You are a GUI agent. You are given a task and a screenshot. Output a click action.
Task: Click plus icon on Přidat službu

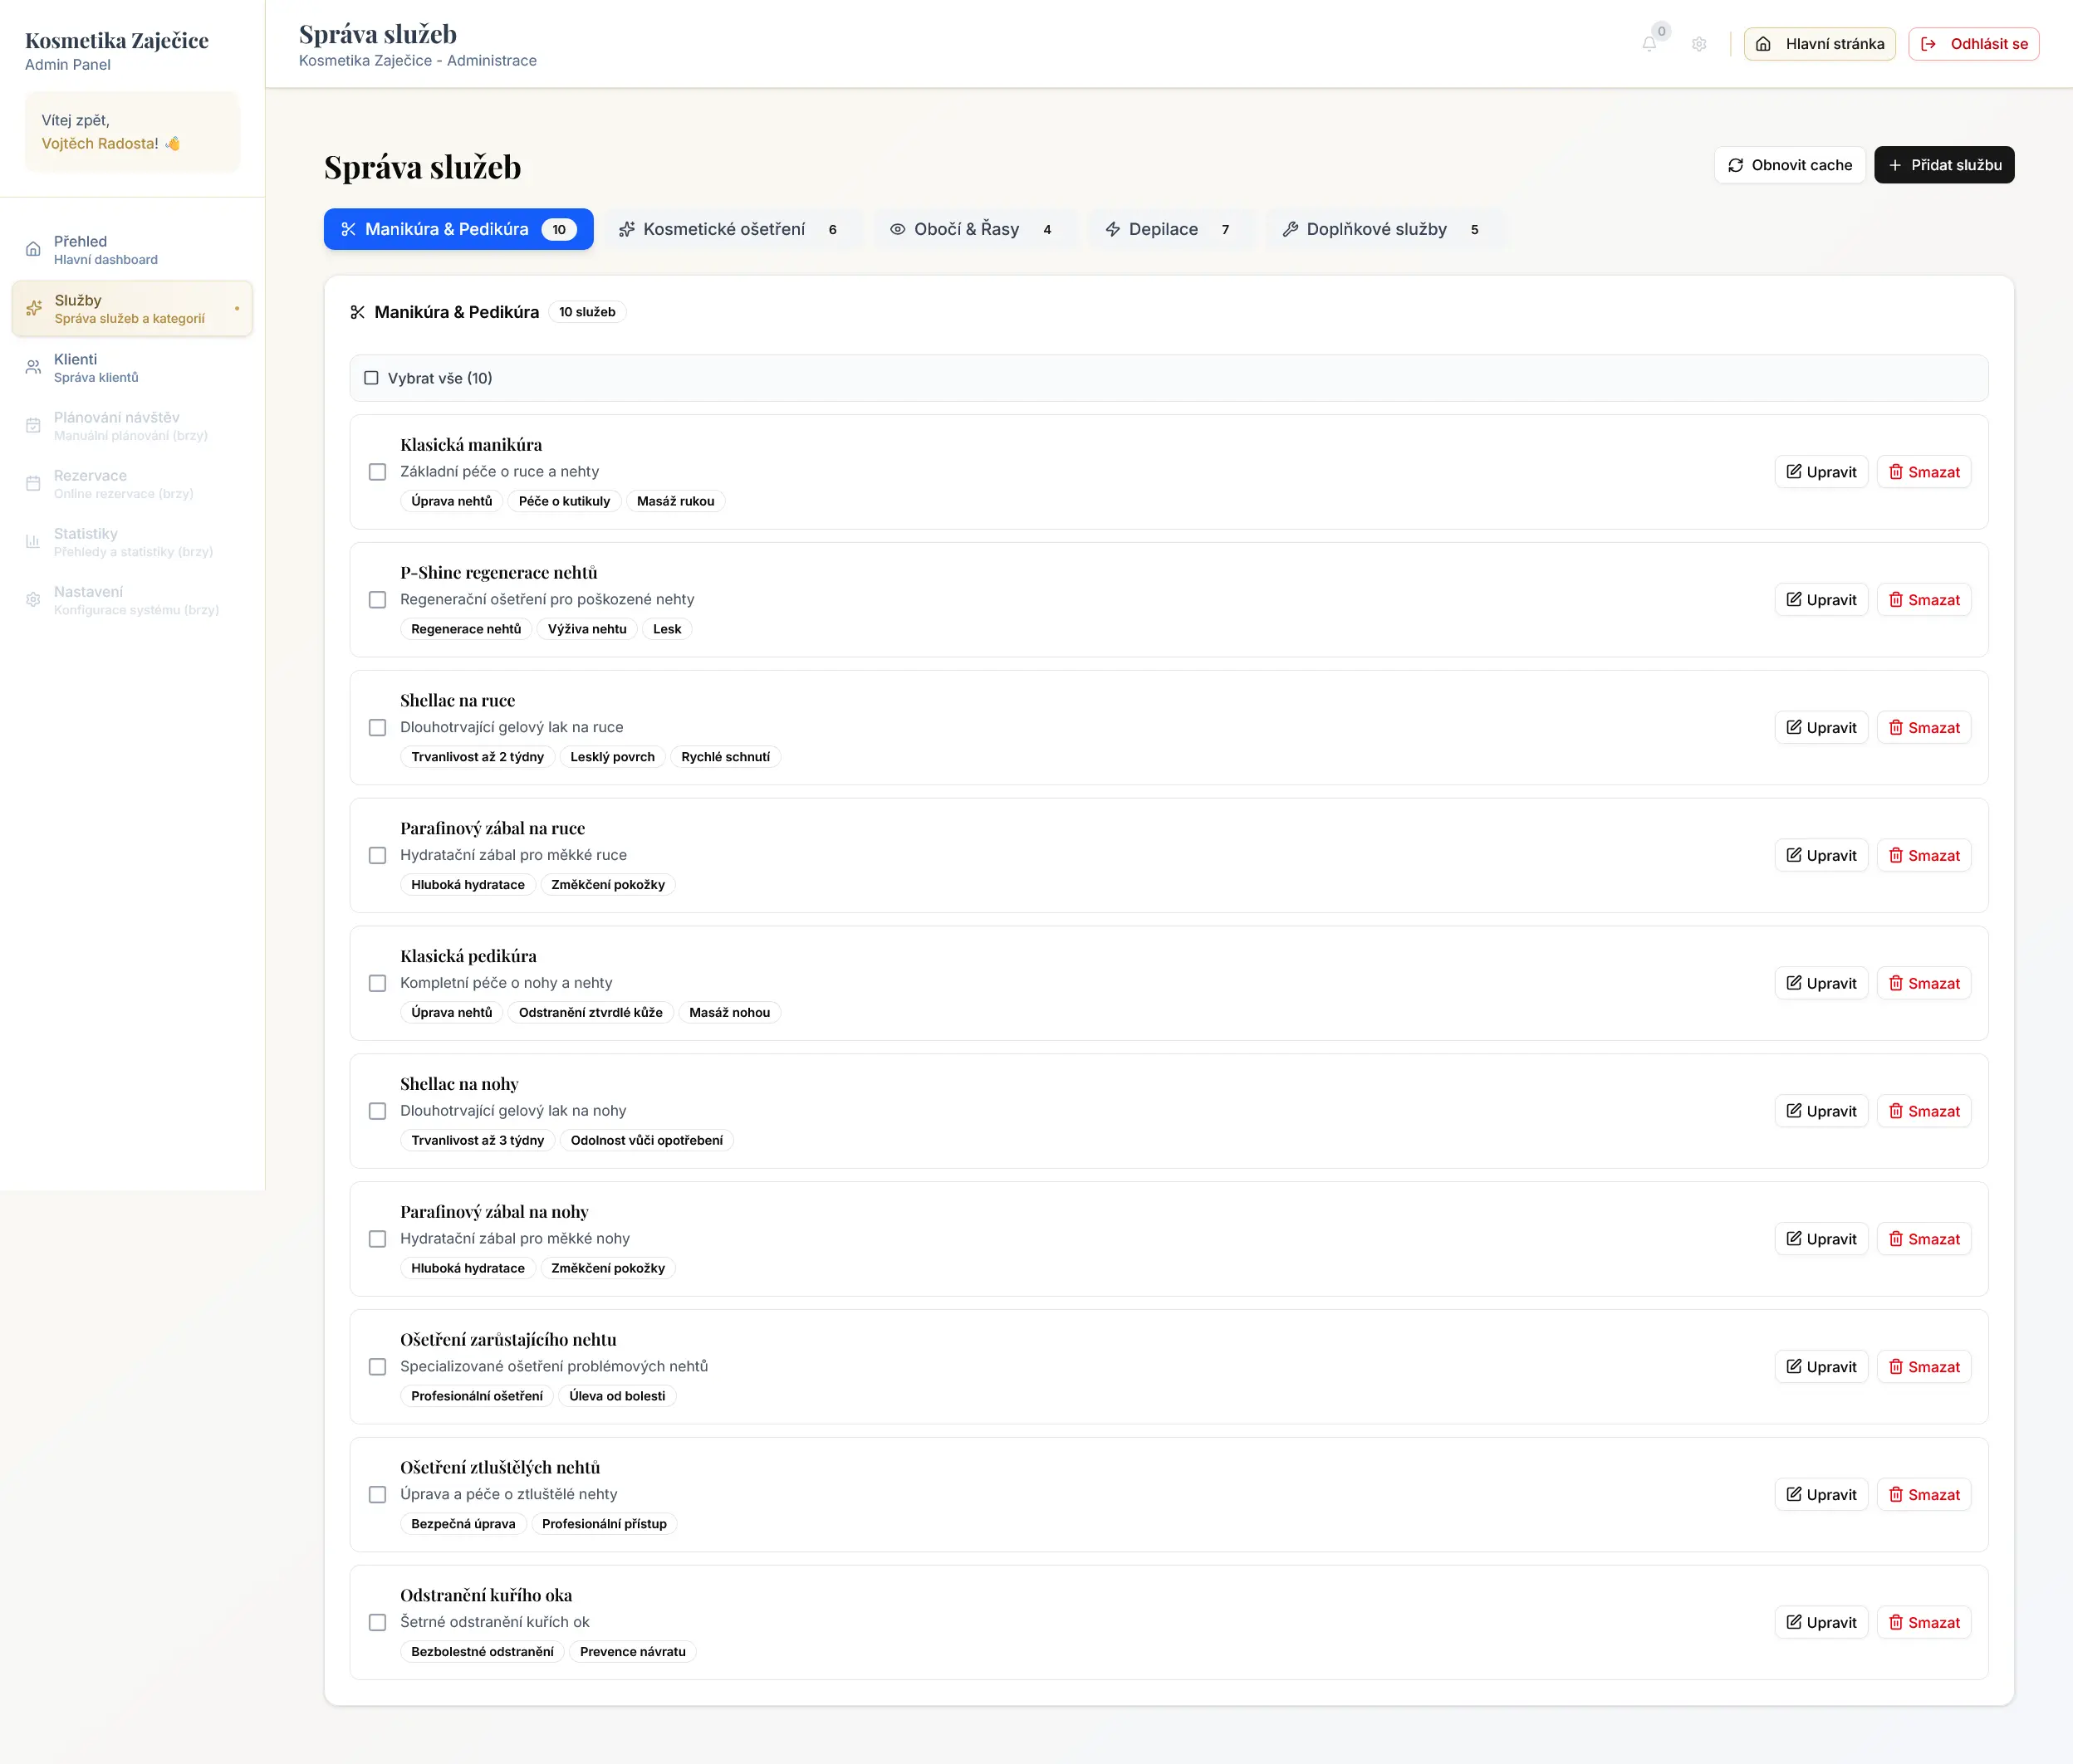pos(1895,165)
